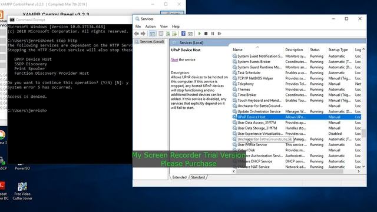Switch to the Extended tab
The image size is (377, 212).
click(179, 177)
